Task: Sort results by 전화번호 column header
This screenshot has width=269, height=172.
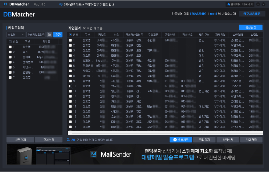Action: (x=170, y=35)
